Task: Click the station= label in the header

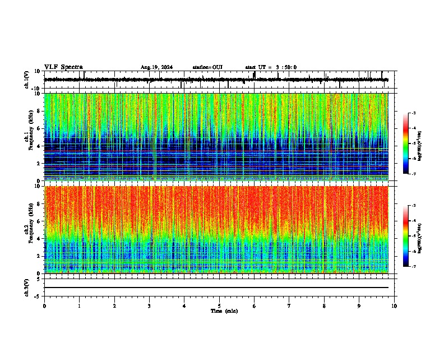Action: pyautogui.click(x=207, y=67)
